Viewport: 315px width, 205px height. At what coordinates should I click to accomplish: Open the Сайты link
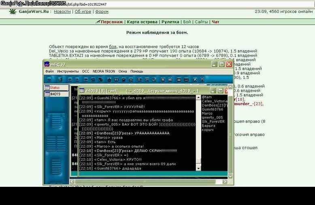(x=201, y=22)
